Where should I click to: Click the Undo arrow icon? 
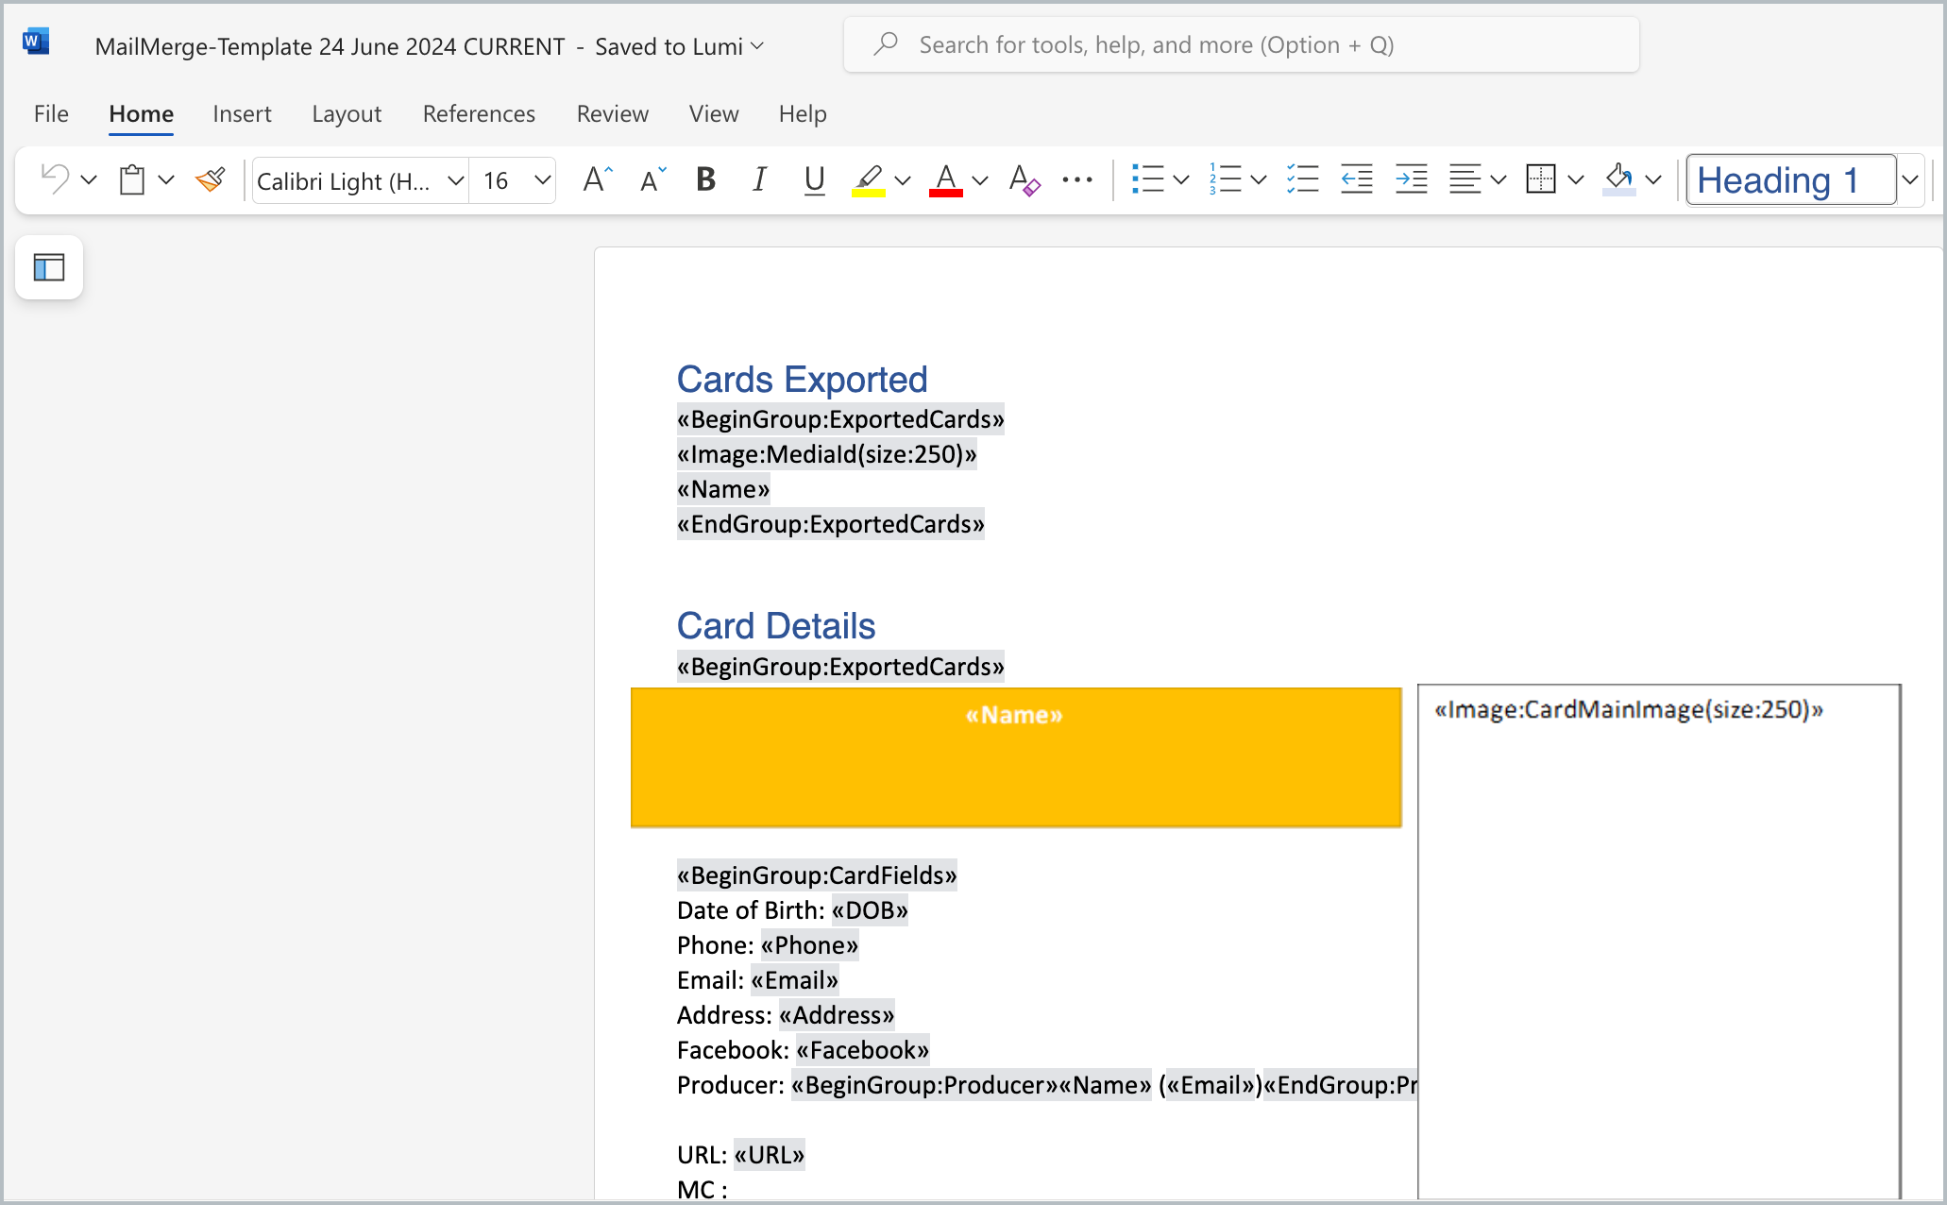pos(56,179)
